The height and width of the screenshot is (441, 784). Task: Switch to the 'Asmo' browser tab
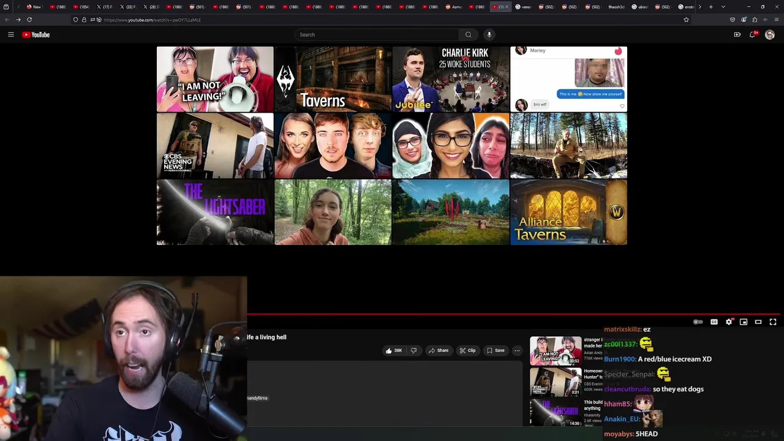point(454,7)
